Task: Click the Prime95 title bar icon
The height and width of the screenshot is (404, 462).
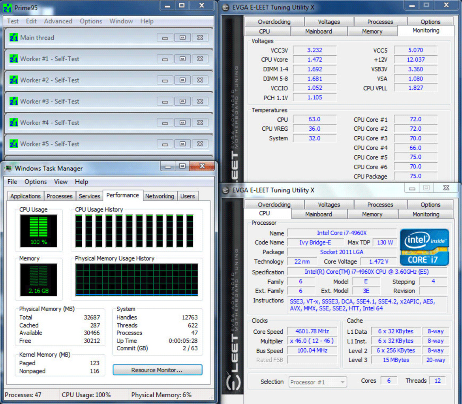Action: [8, 8]
